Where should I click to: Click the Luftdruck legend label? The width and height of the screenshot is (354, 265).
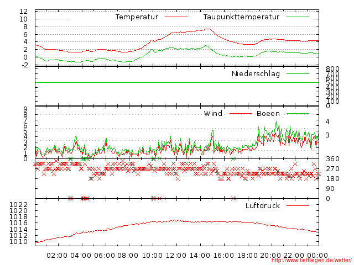point(263,205)
